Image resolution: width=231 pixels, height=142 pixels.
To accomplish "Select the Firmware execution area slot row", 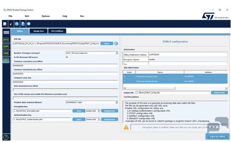I will tap(175, 77).
